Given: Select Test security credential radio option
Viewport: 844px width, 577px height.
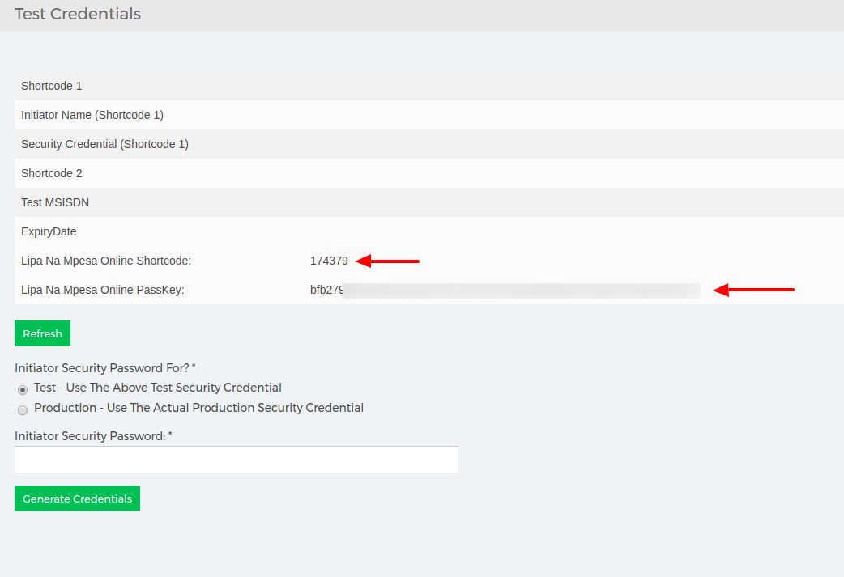Looking at the screenshot, I should pos(23,390).
